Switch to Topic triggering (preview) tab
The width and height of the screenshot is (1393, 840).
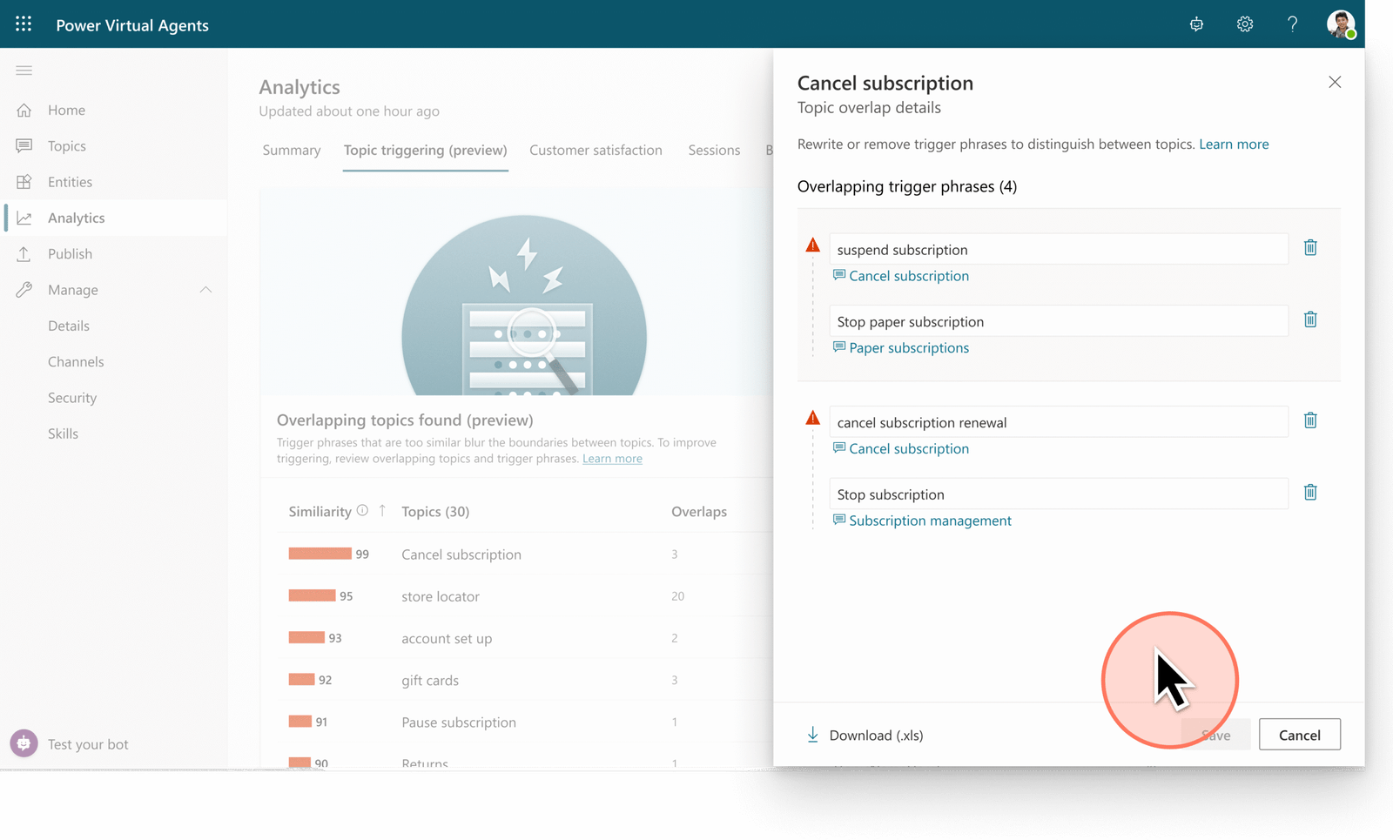point(425,150)
